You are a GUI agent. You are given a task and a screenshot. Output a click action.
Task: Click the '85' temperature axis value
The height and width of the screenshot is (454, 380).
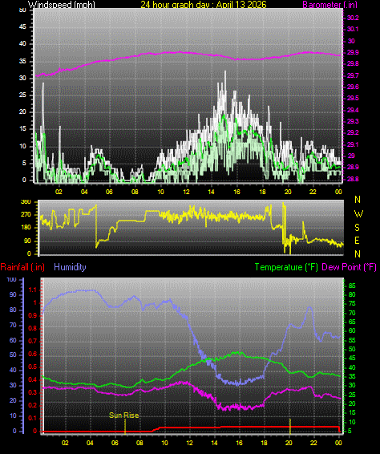click(352, 286)
